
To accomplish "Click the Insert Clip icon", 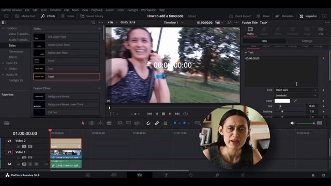I will (119, 123).
